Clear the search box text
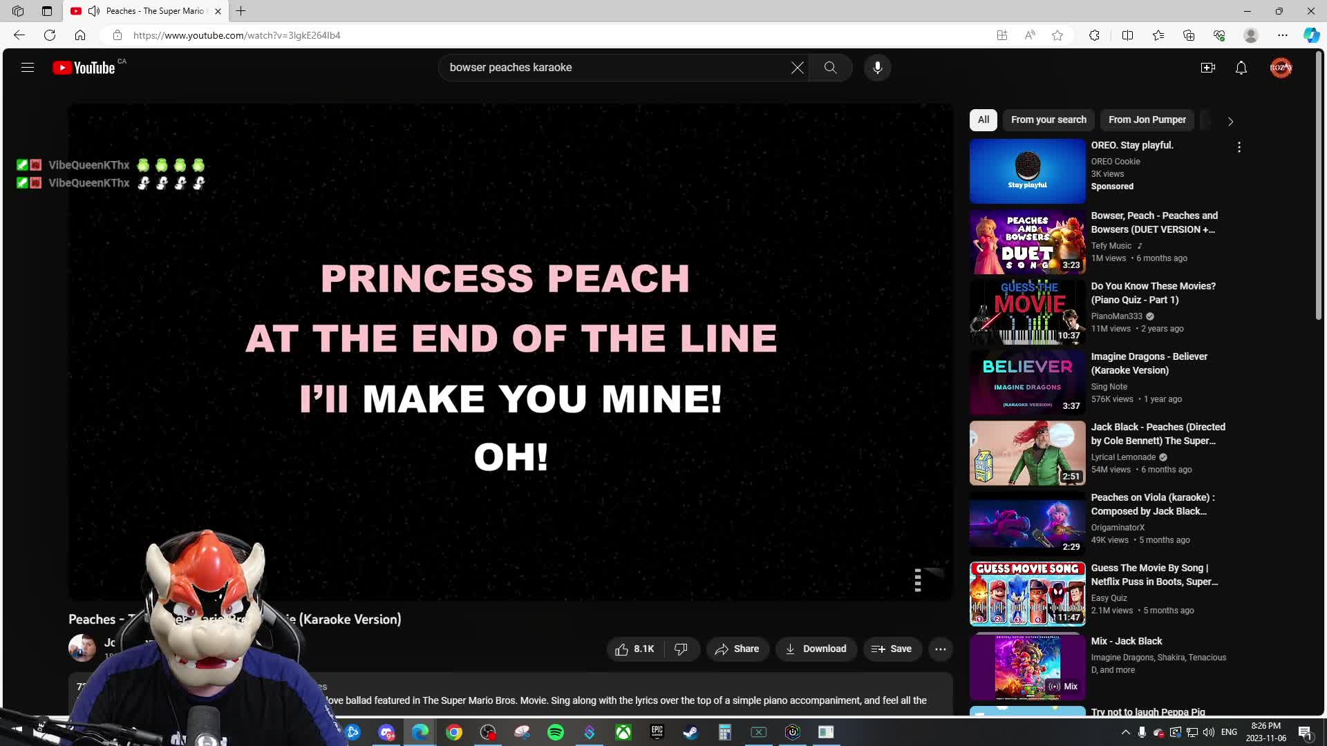 click(798, 68)
